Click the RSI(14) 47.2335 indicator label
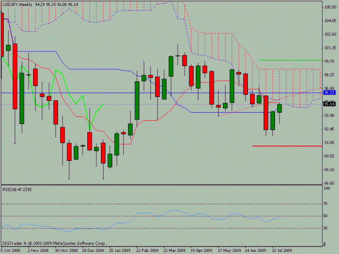339x254 pixels. tap(17, 190)
